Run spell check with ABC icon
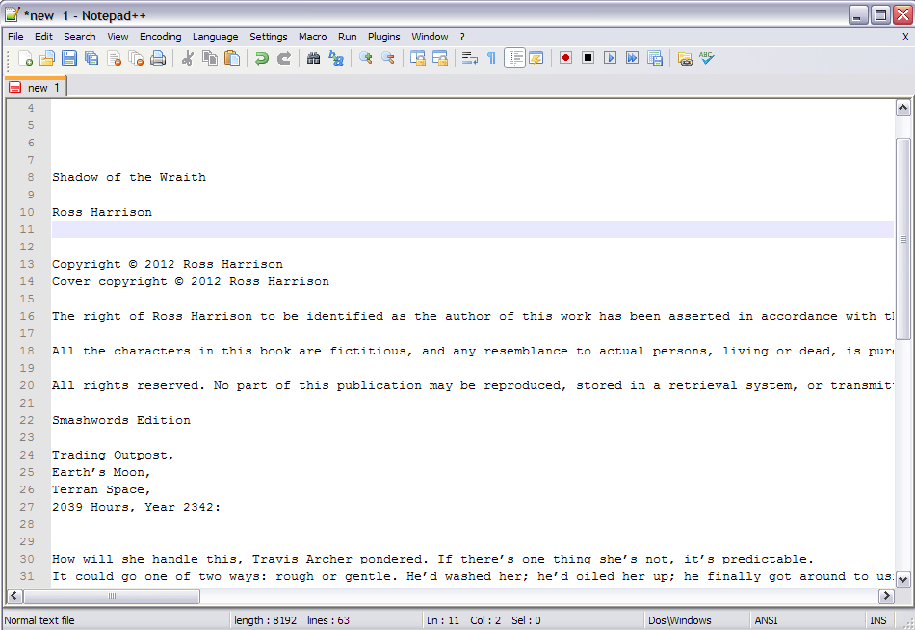 [707, 59]
